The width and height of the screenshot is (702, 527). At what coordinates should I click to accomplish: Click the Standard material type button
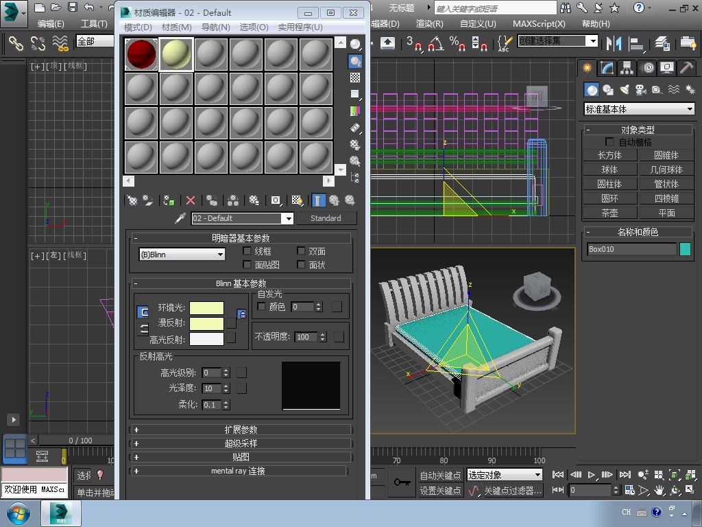tap(326, 218)
